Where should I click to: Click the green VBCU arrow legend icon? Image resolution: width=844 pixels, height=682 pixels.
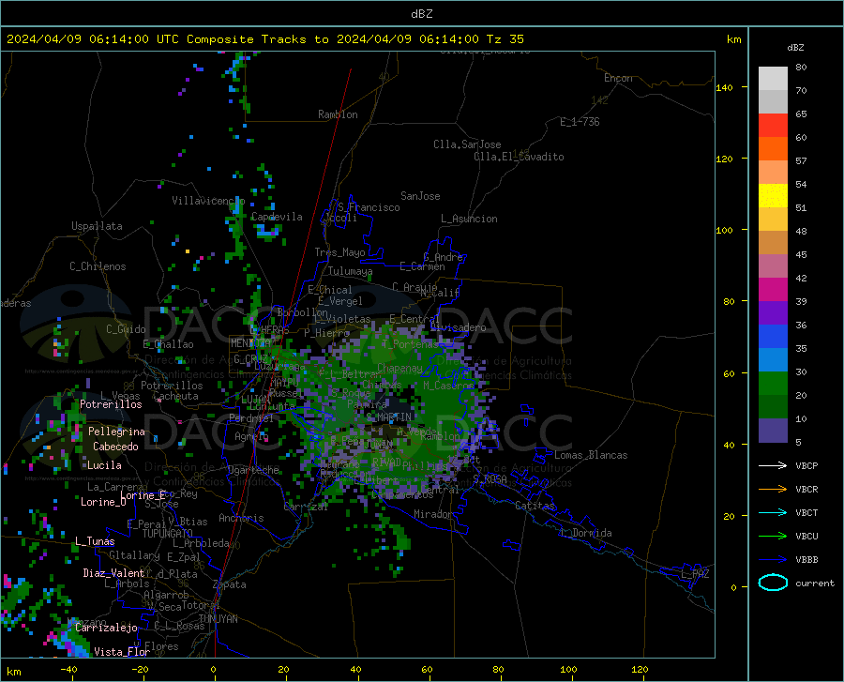(773, 537)
